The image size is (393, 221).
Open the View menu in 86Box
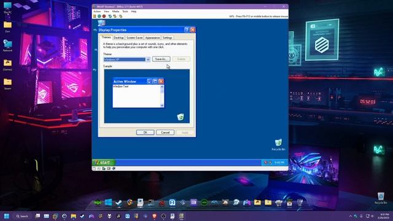[x=106, y=12]
